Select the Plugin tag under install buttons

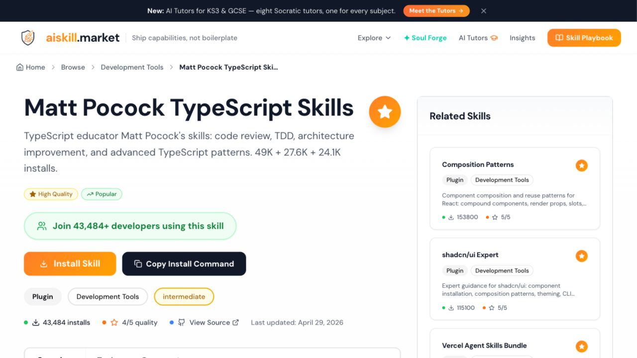pyautogui.click(x=43, y=296)
